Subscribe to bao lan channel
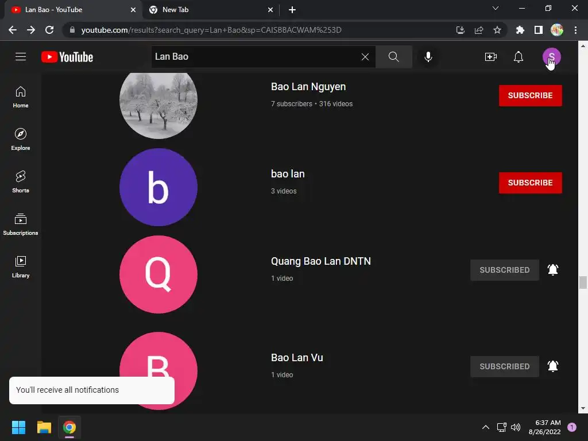Screen dimensions: 588x441 pos(530,183)
